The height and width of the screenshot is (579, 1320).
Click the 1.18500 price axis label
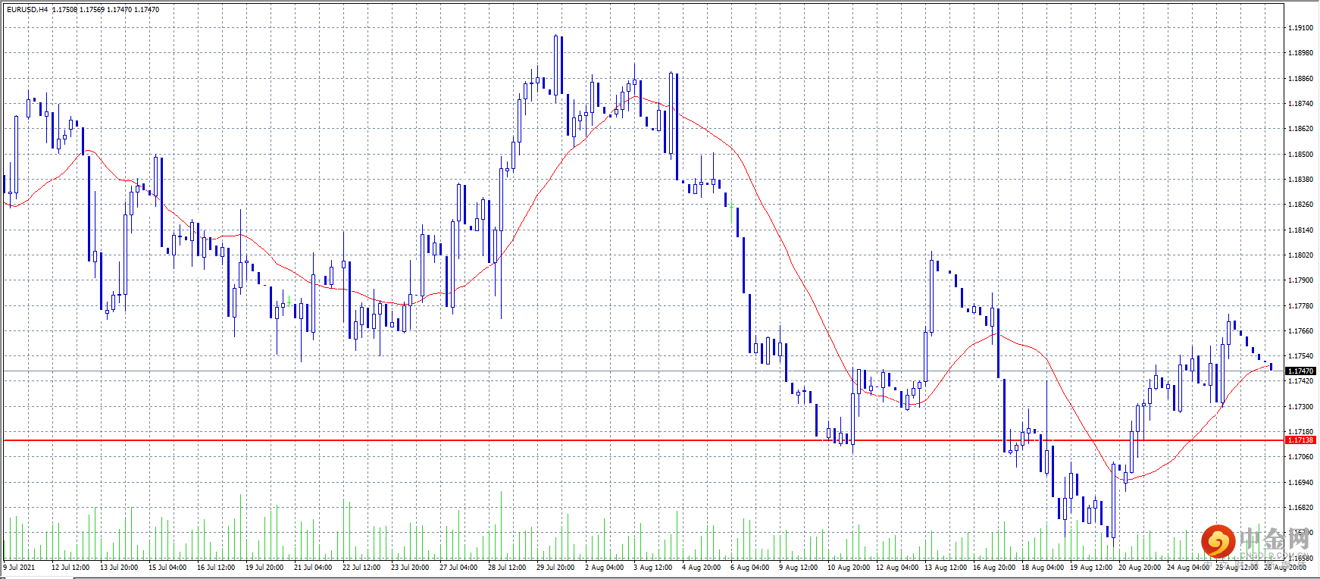coord(1300,155)
